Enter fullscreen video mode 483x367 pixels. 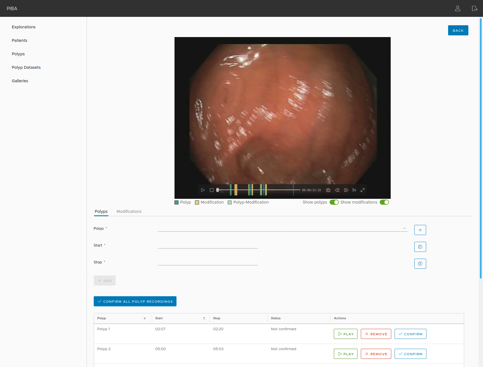(363, 190)
